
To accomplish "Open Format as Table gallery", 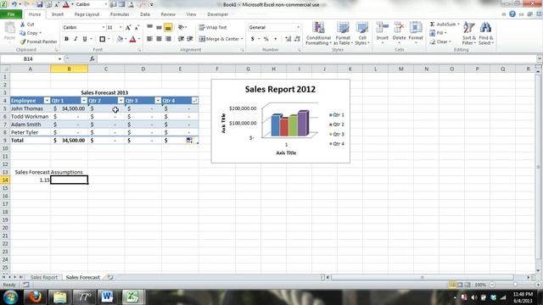I will 343,33.
